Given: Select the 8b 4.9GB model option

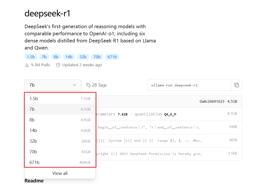Looking at the screenshot, I should click(60, 120).
